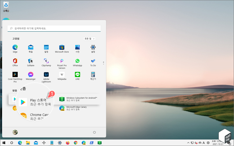The image size is (234, 146).
Task: Open the power options button
Action: (x=94, y=132)
